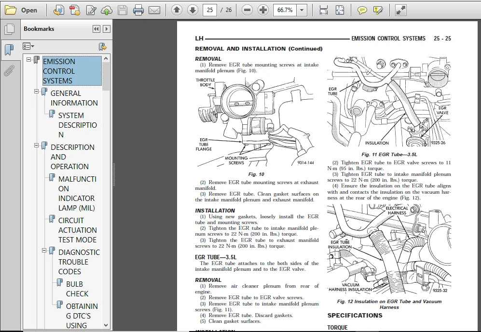Click the bookmarks scrollbar thumb
481x332 pixels.
(106, 76)
